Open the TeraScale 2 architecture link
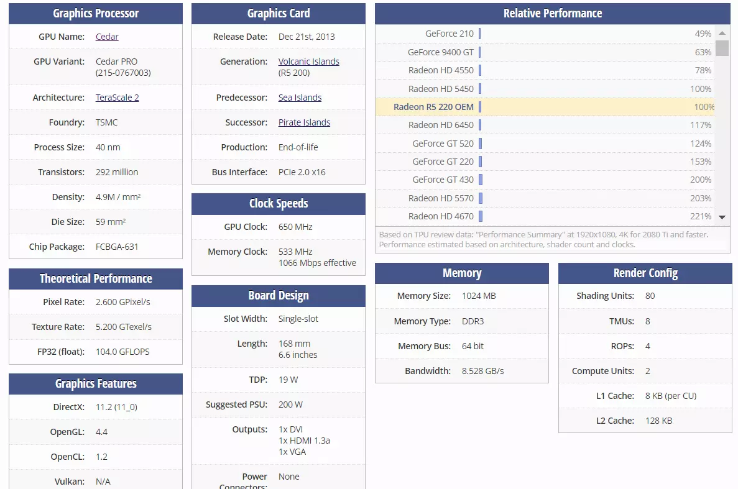The height and width of the screenshot is (489, 738). coord(117,98)
